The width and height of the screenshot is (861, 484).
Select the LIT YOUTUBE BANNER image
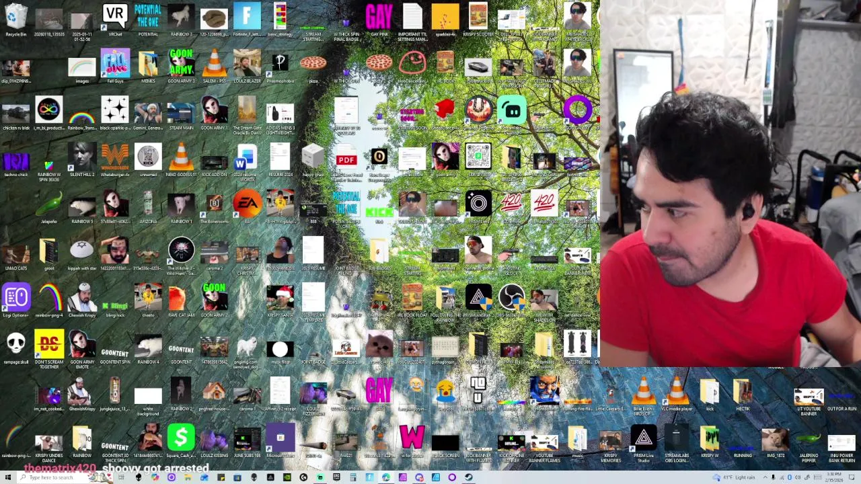point(808,397)
